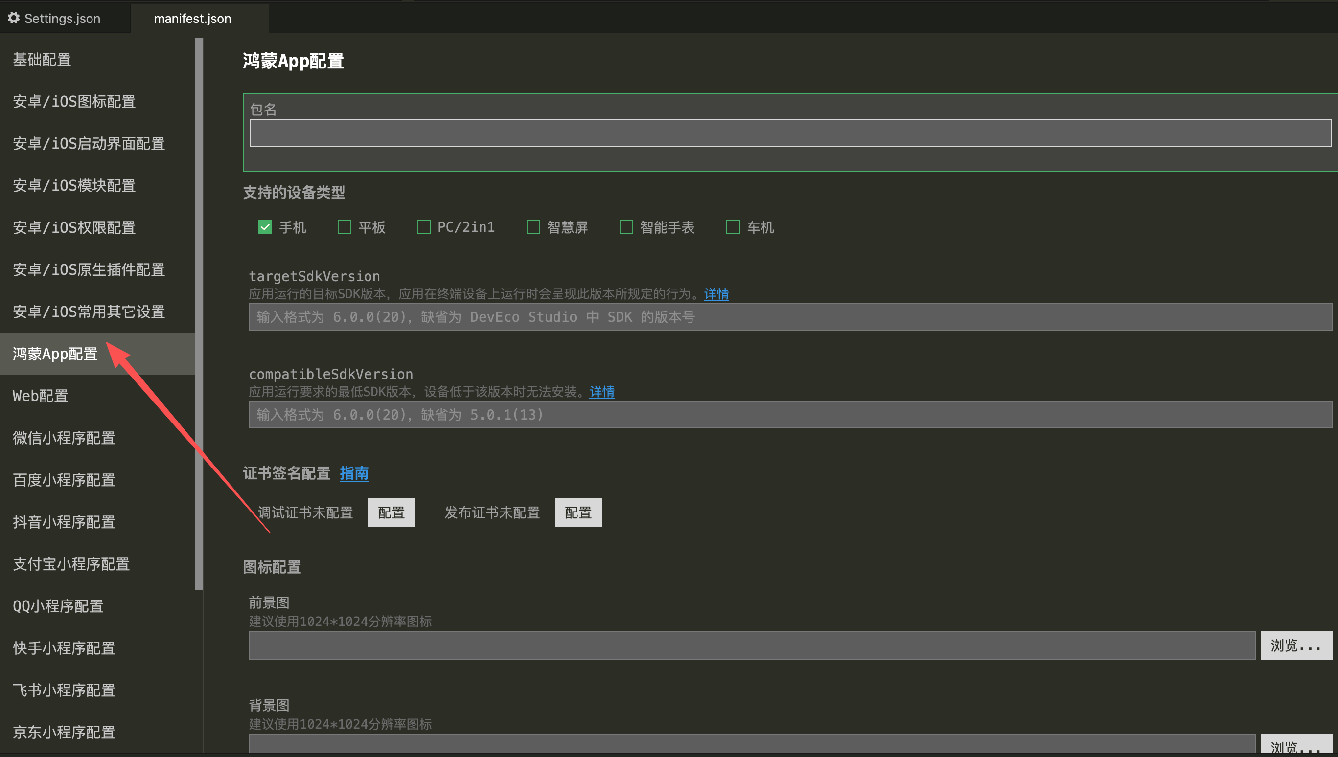Focus the 背景图 path input field
Screen dimensions: 1338x757
tap(752, 744)
